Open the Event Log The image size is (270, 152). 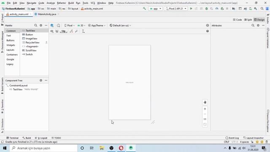(232, 138)
